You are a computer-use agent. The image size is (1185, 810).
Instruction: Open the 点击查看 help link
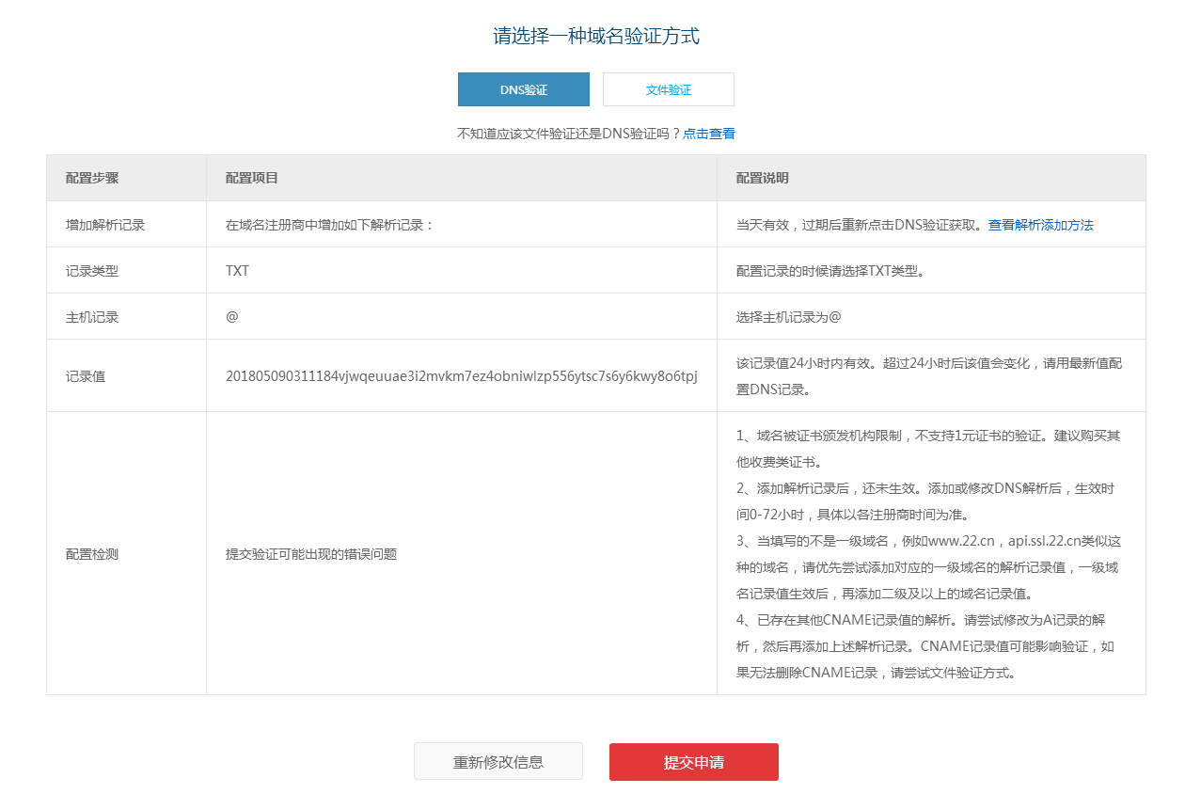point(710,133)
